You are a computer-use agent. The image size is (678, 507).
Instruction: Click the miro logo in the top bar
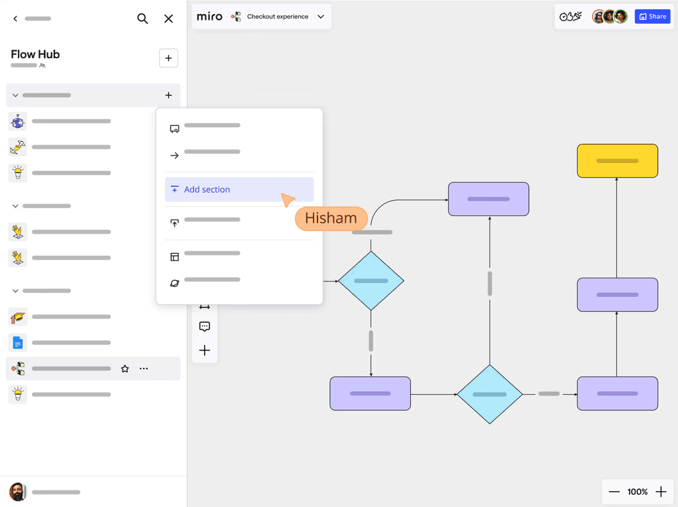click(209, 16)
